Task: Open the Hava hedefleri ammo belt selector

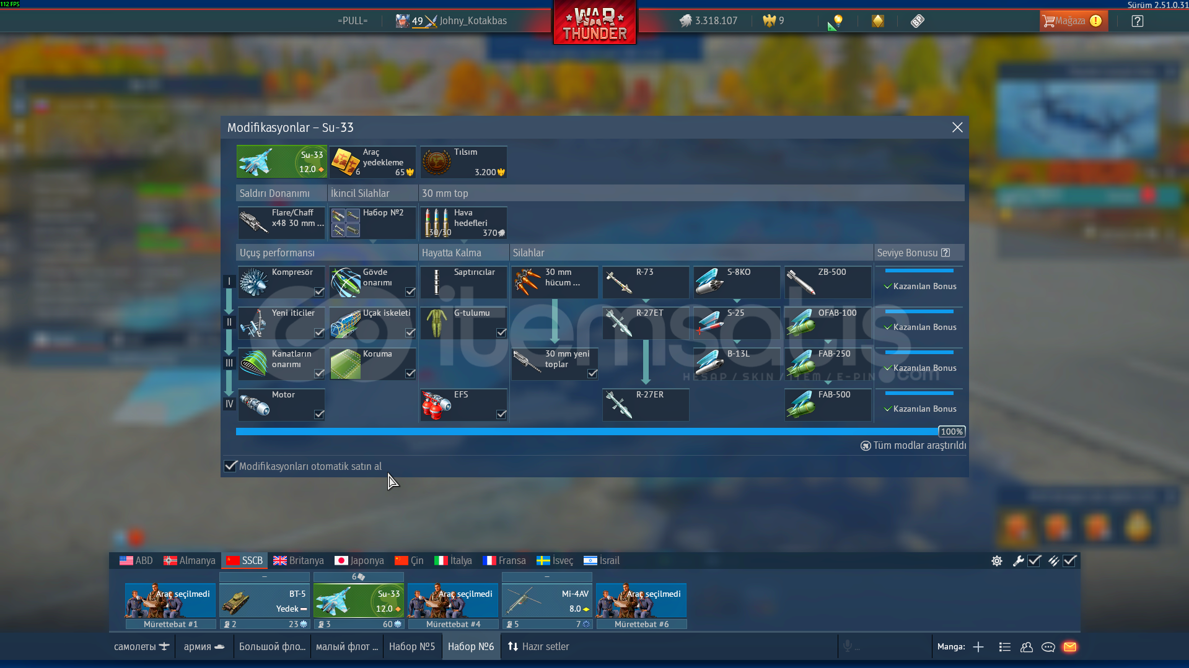Action: 464,223
